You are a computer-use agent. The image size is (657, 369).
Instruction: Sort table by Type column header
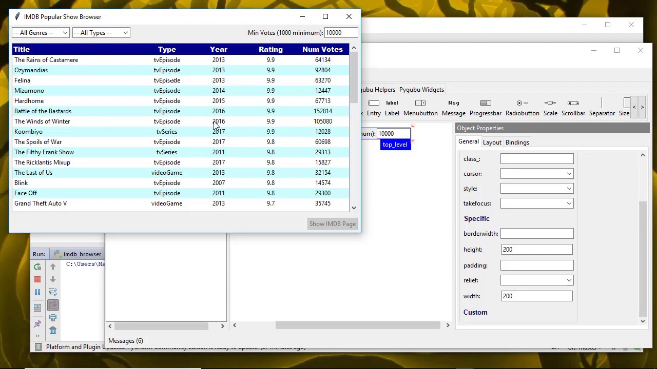[x=167, y=49]
